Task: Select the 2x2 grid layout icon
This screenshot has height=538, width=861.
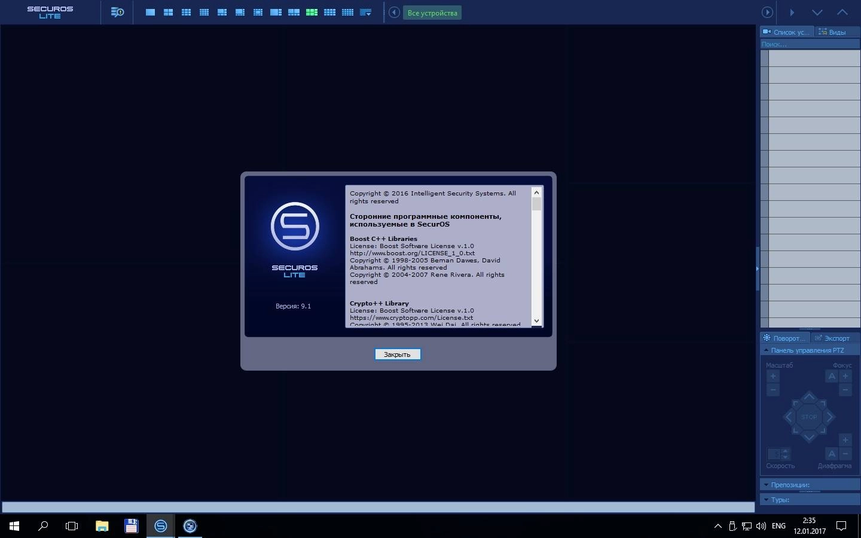Action: coord(169,12)
